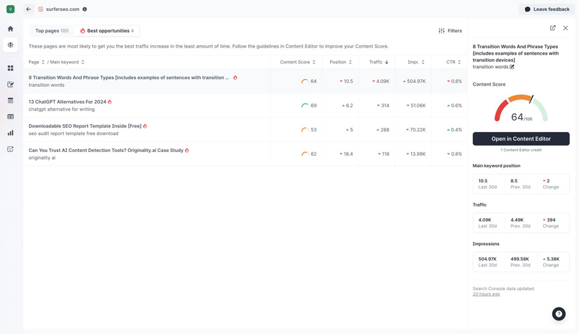Screen dimensions: 579x334
Task: Open Can You Trust AI Content Detection row
Action: [x=245, y=154]
